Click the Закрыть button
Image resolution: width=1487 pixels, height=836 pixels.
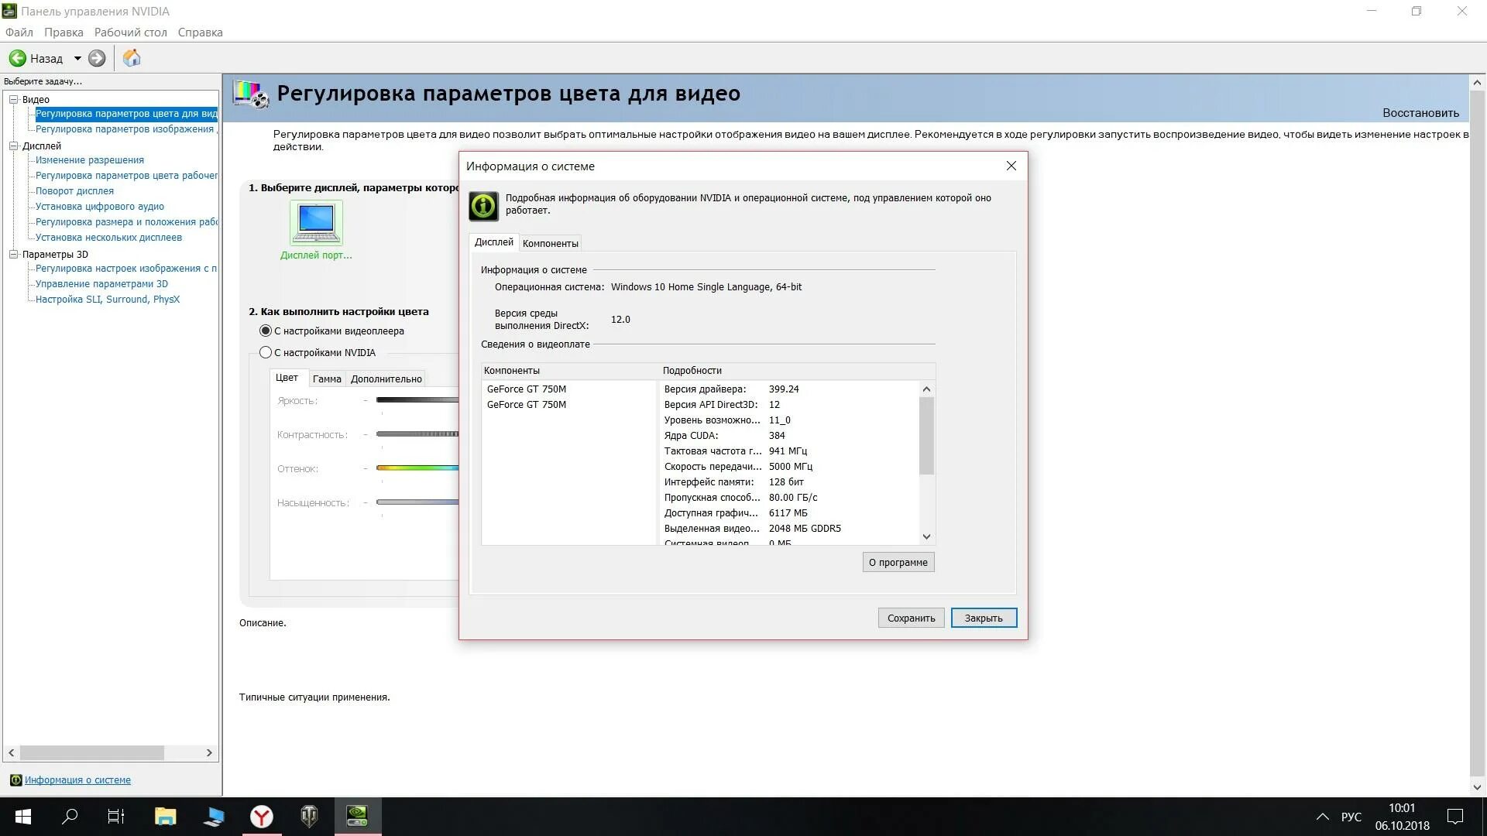984,618
